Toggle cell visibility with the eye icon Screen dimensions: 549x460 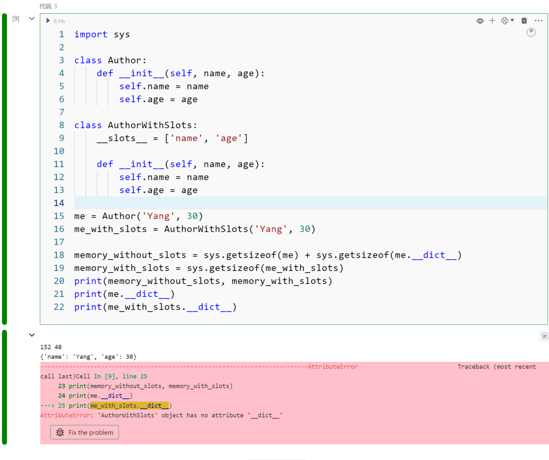[480, 21]
